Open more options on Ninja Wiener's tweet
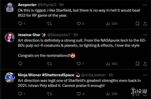 [145, 75]
